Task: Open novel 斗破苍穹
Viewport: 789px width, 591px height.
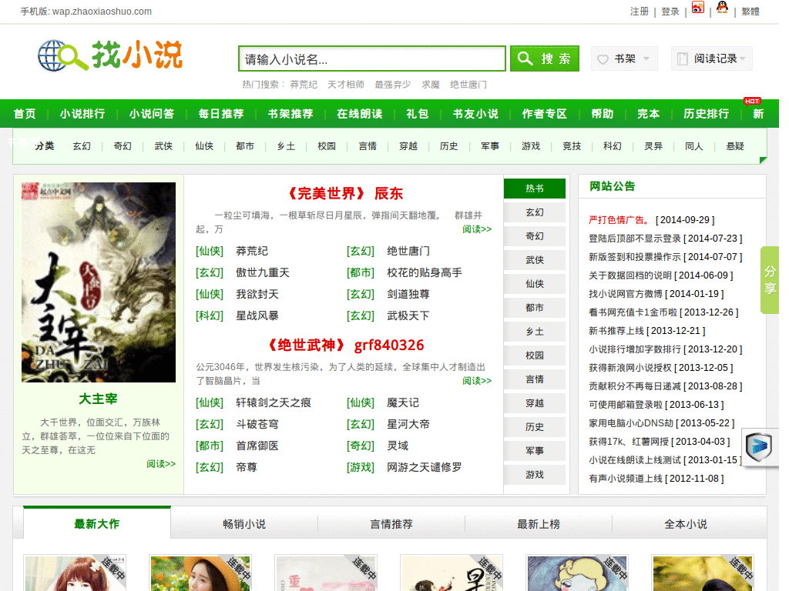Action: click(x=257, y=425)
